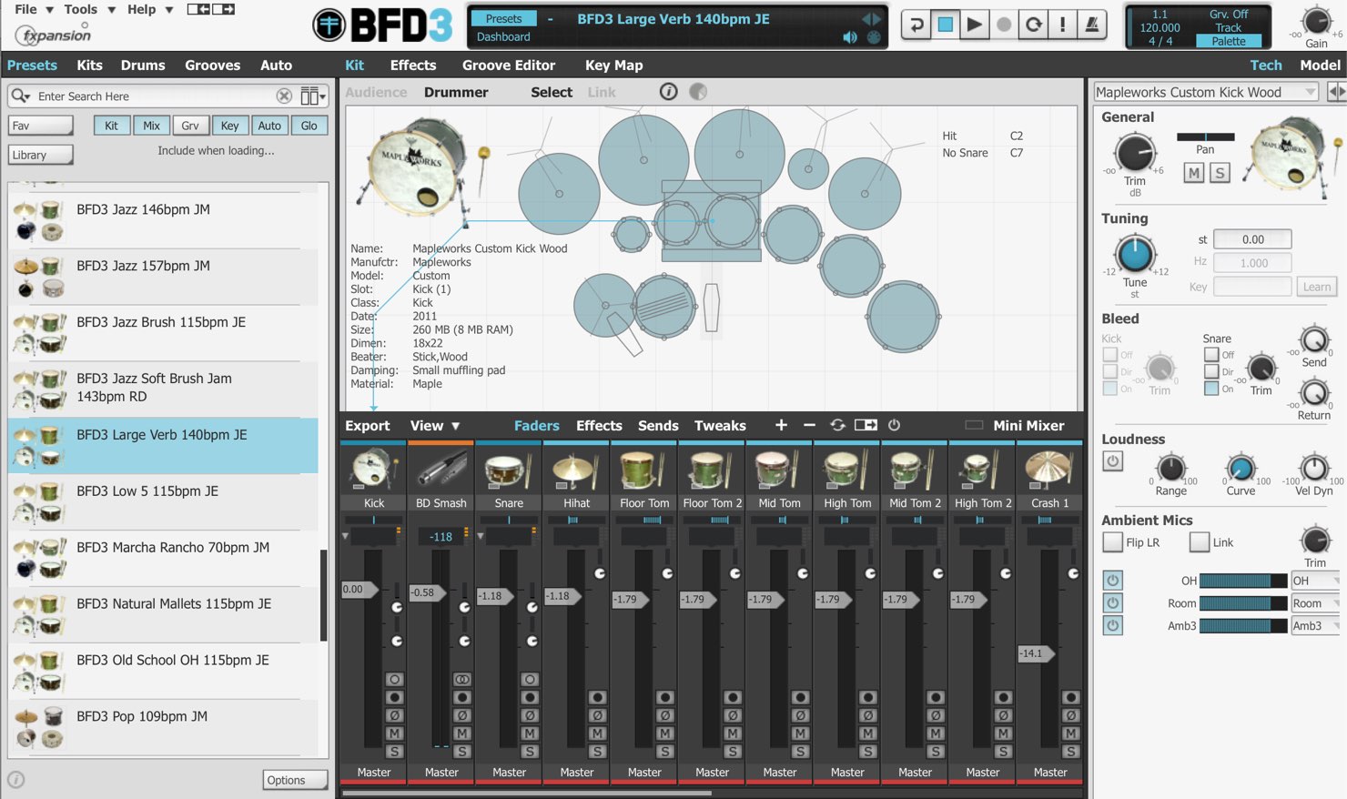
Task: Toggle the OH ambient mic power button
Action: coord(1113,580)
